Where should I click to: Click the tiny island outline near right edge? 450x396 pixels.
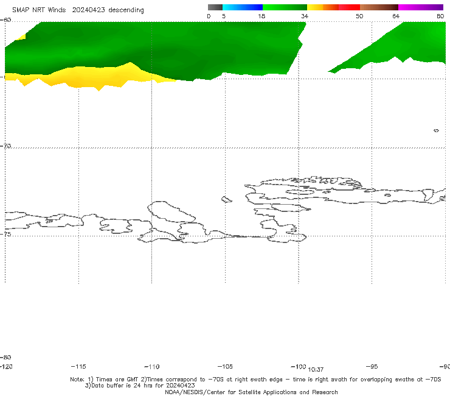(436, 130)
